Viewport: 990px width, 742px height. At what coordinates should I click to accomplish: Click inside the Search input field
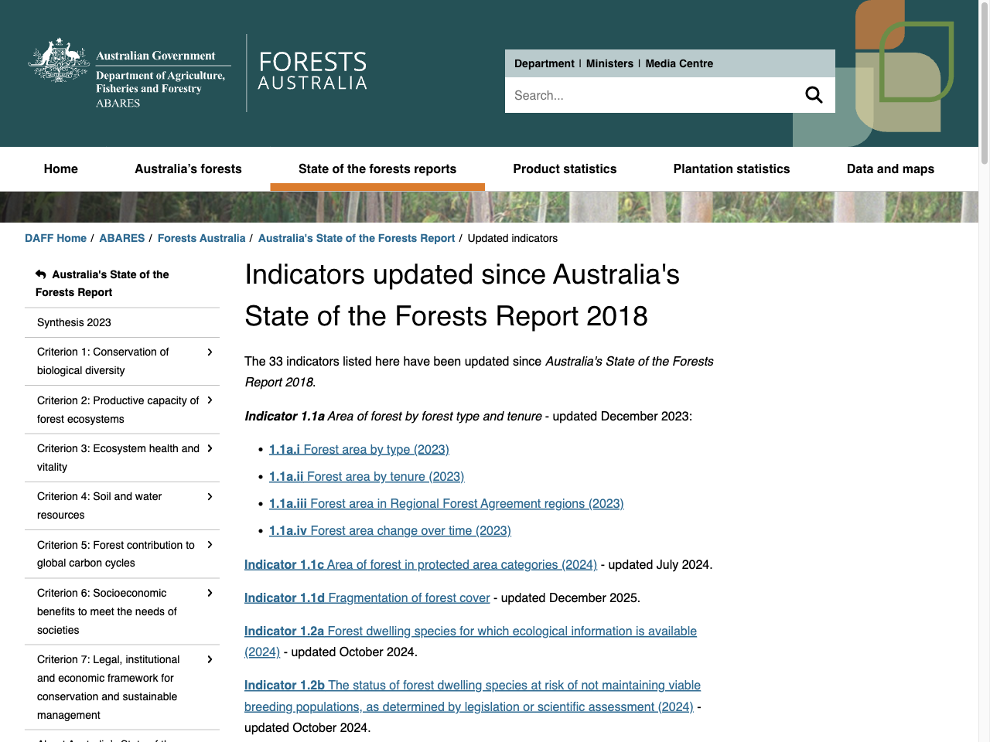click(x=650, y=95)
